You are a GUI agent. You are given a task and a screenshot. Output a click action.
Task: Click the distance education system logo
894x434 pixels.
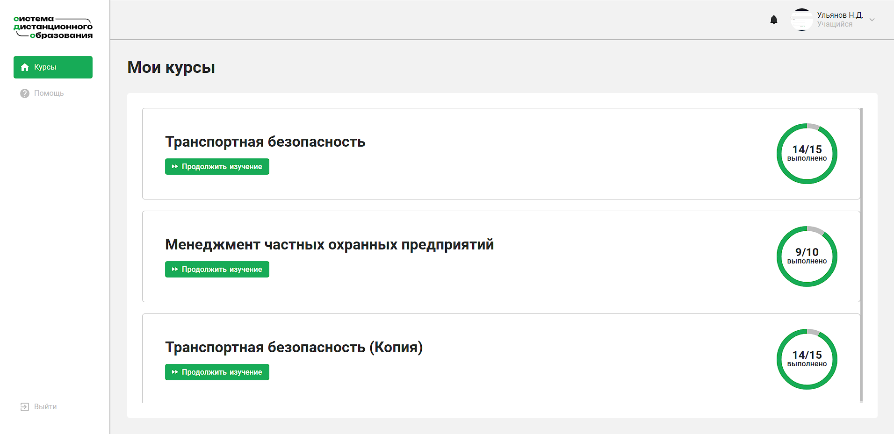53,27
